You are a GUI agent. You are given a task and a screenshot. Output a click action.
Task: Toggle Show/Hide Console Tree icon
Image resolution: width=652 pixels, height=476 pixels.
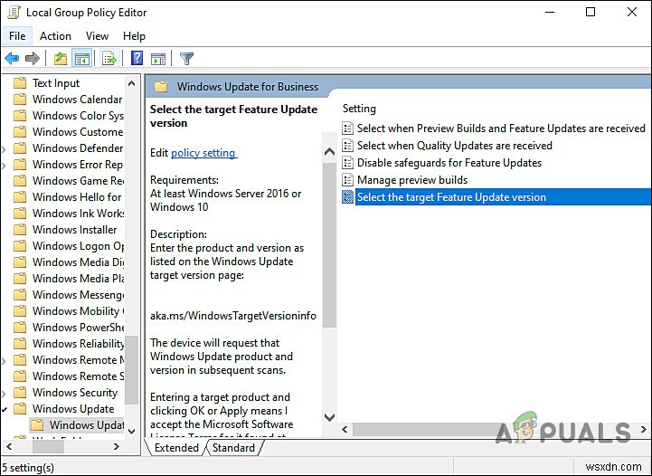[82, 59]
